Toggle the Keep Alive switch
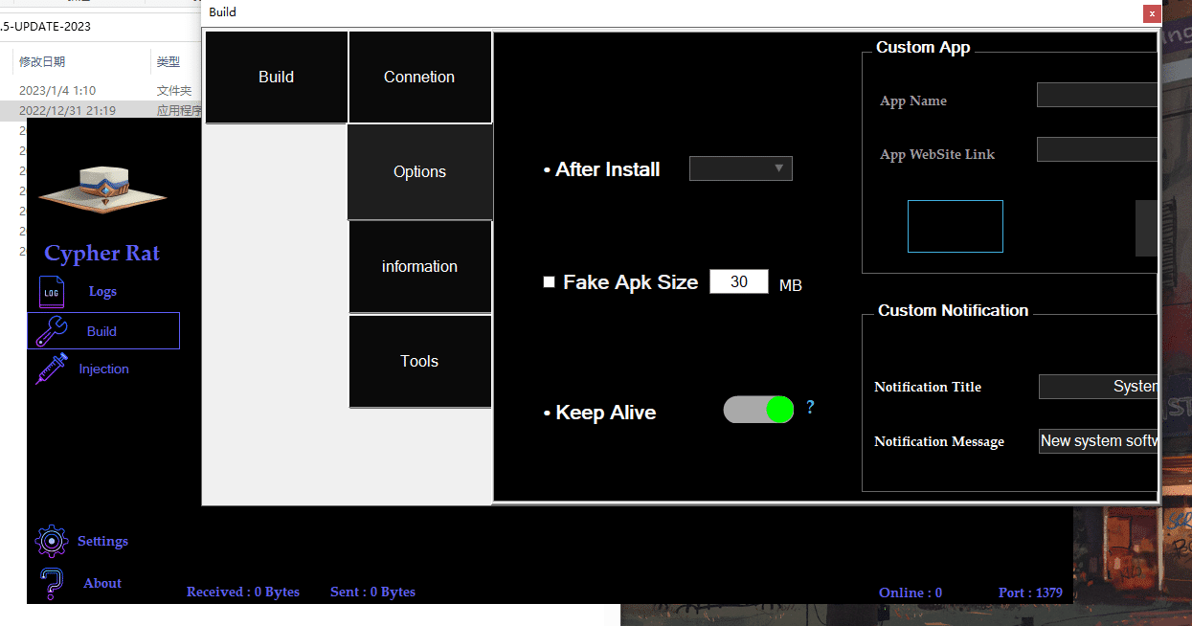1192x626 pixels. [x=758, y=410]
